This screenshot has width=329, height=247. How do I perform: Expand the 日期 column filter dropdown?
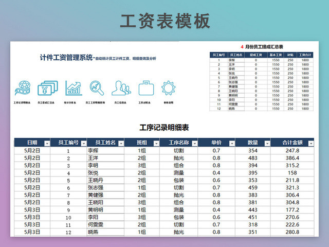(47, 144)
